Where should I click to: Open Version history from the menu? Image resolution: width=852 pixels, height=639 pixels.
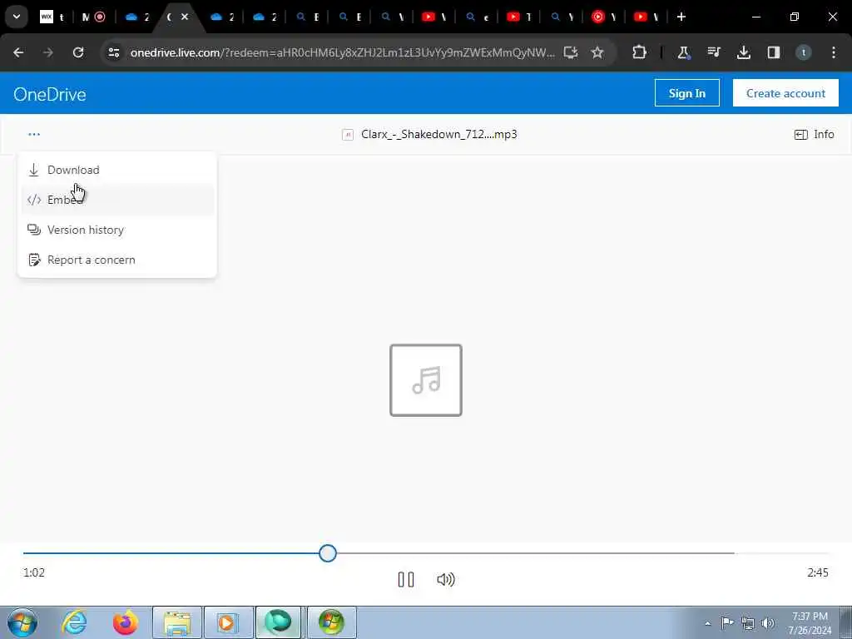pos(116,230)
